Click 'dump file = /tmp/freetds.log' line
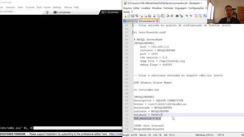The image size is (244, 137). (x=162, y=61)
